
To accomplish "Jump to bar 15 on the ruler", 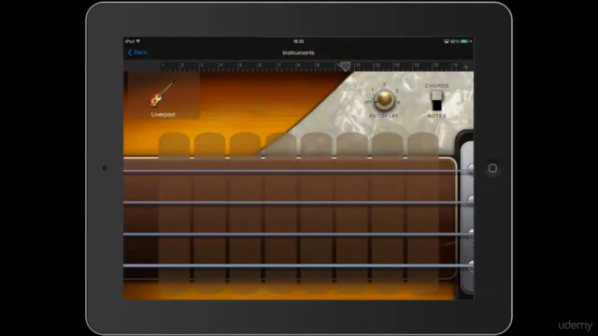I will tap(435, 66).
